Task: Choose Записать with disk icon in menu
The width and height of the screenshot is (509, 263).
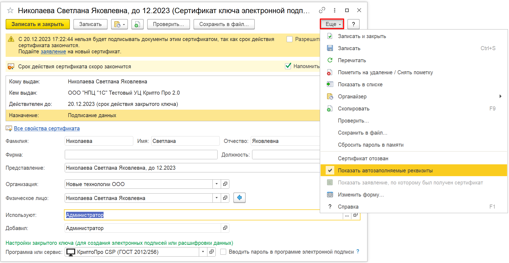Action: (x=414, y=48)
